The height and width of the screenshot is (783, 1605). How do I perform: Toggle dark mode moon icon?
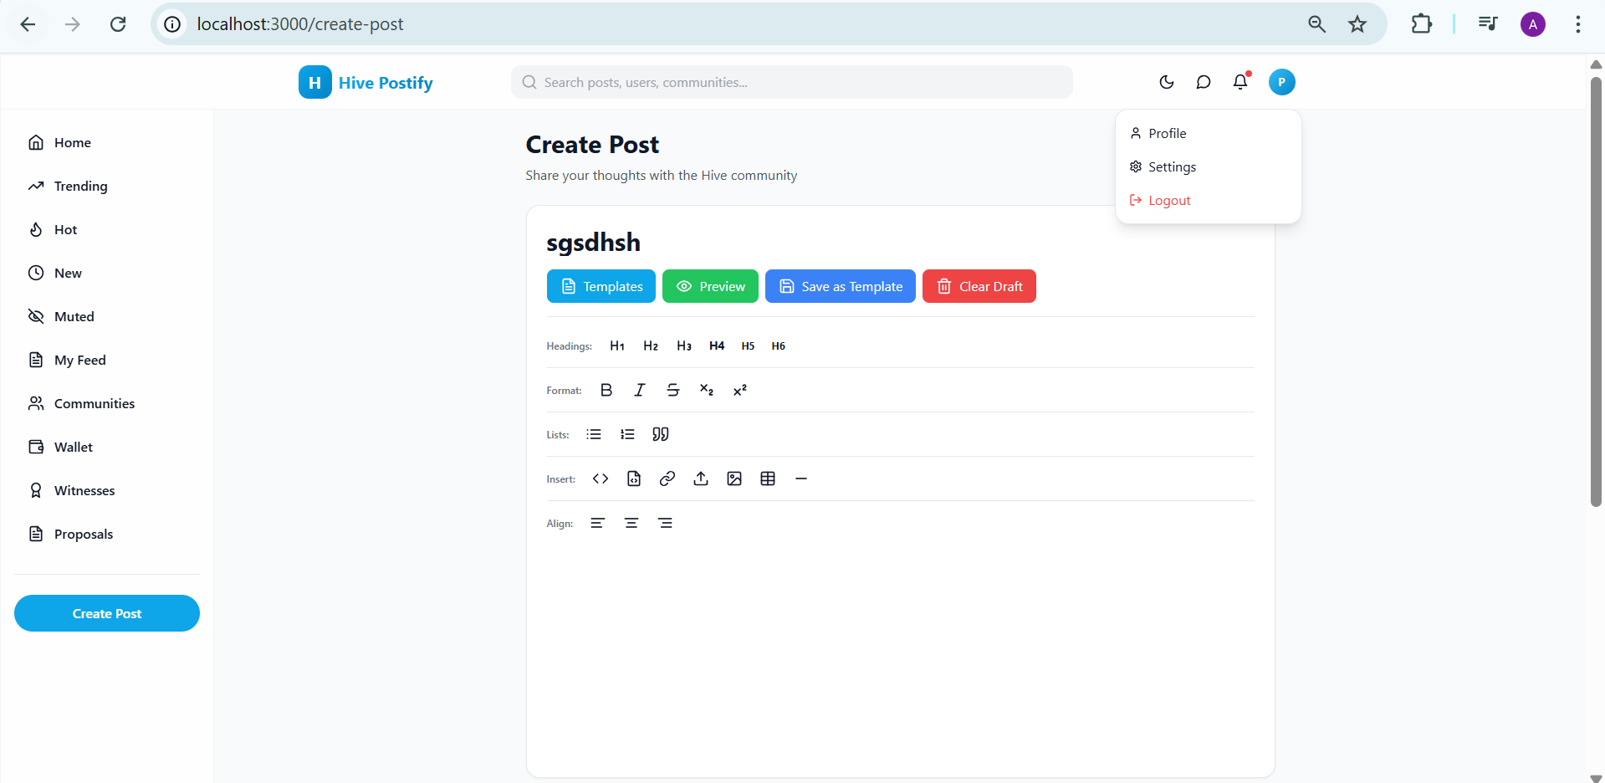pyautogui.click(x=1167, y=82)
